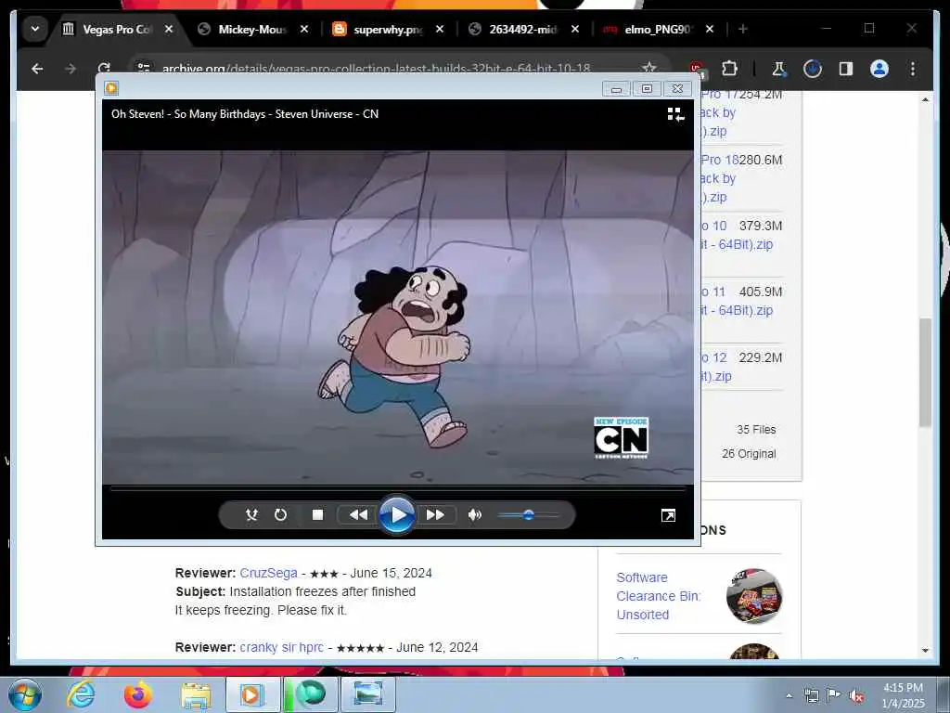Close the superwhy.png tab
The height and width of the screenshot is (713, 950).
[440, 29]
